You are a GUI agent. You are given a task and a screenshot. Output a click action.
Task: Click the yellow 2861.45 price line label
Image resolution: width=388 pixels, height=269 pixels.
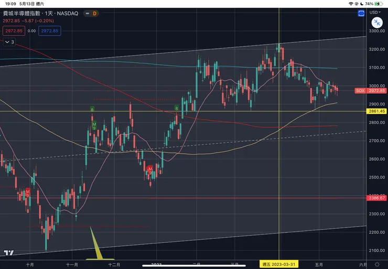coord(376,111)
